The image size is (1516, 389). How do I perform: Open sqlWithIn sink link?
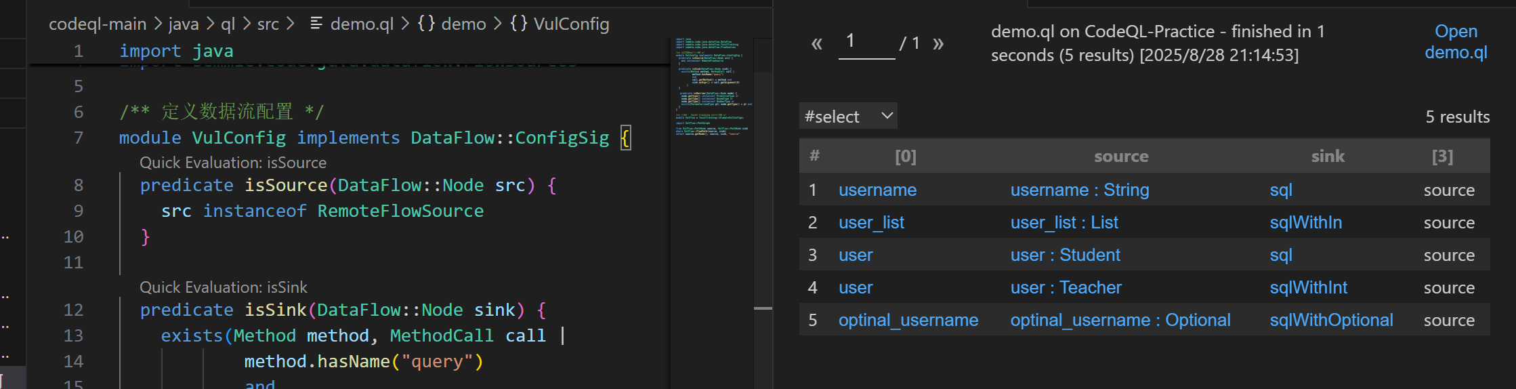point(1306,222)
